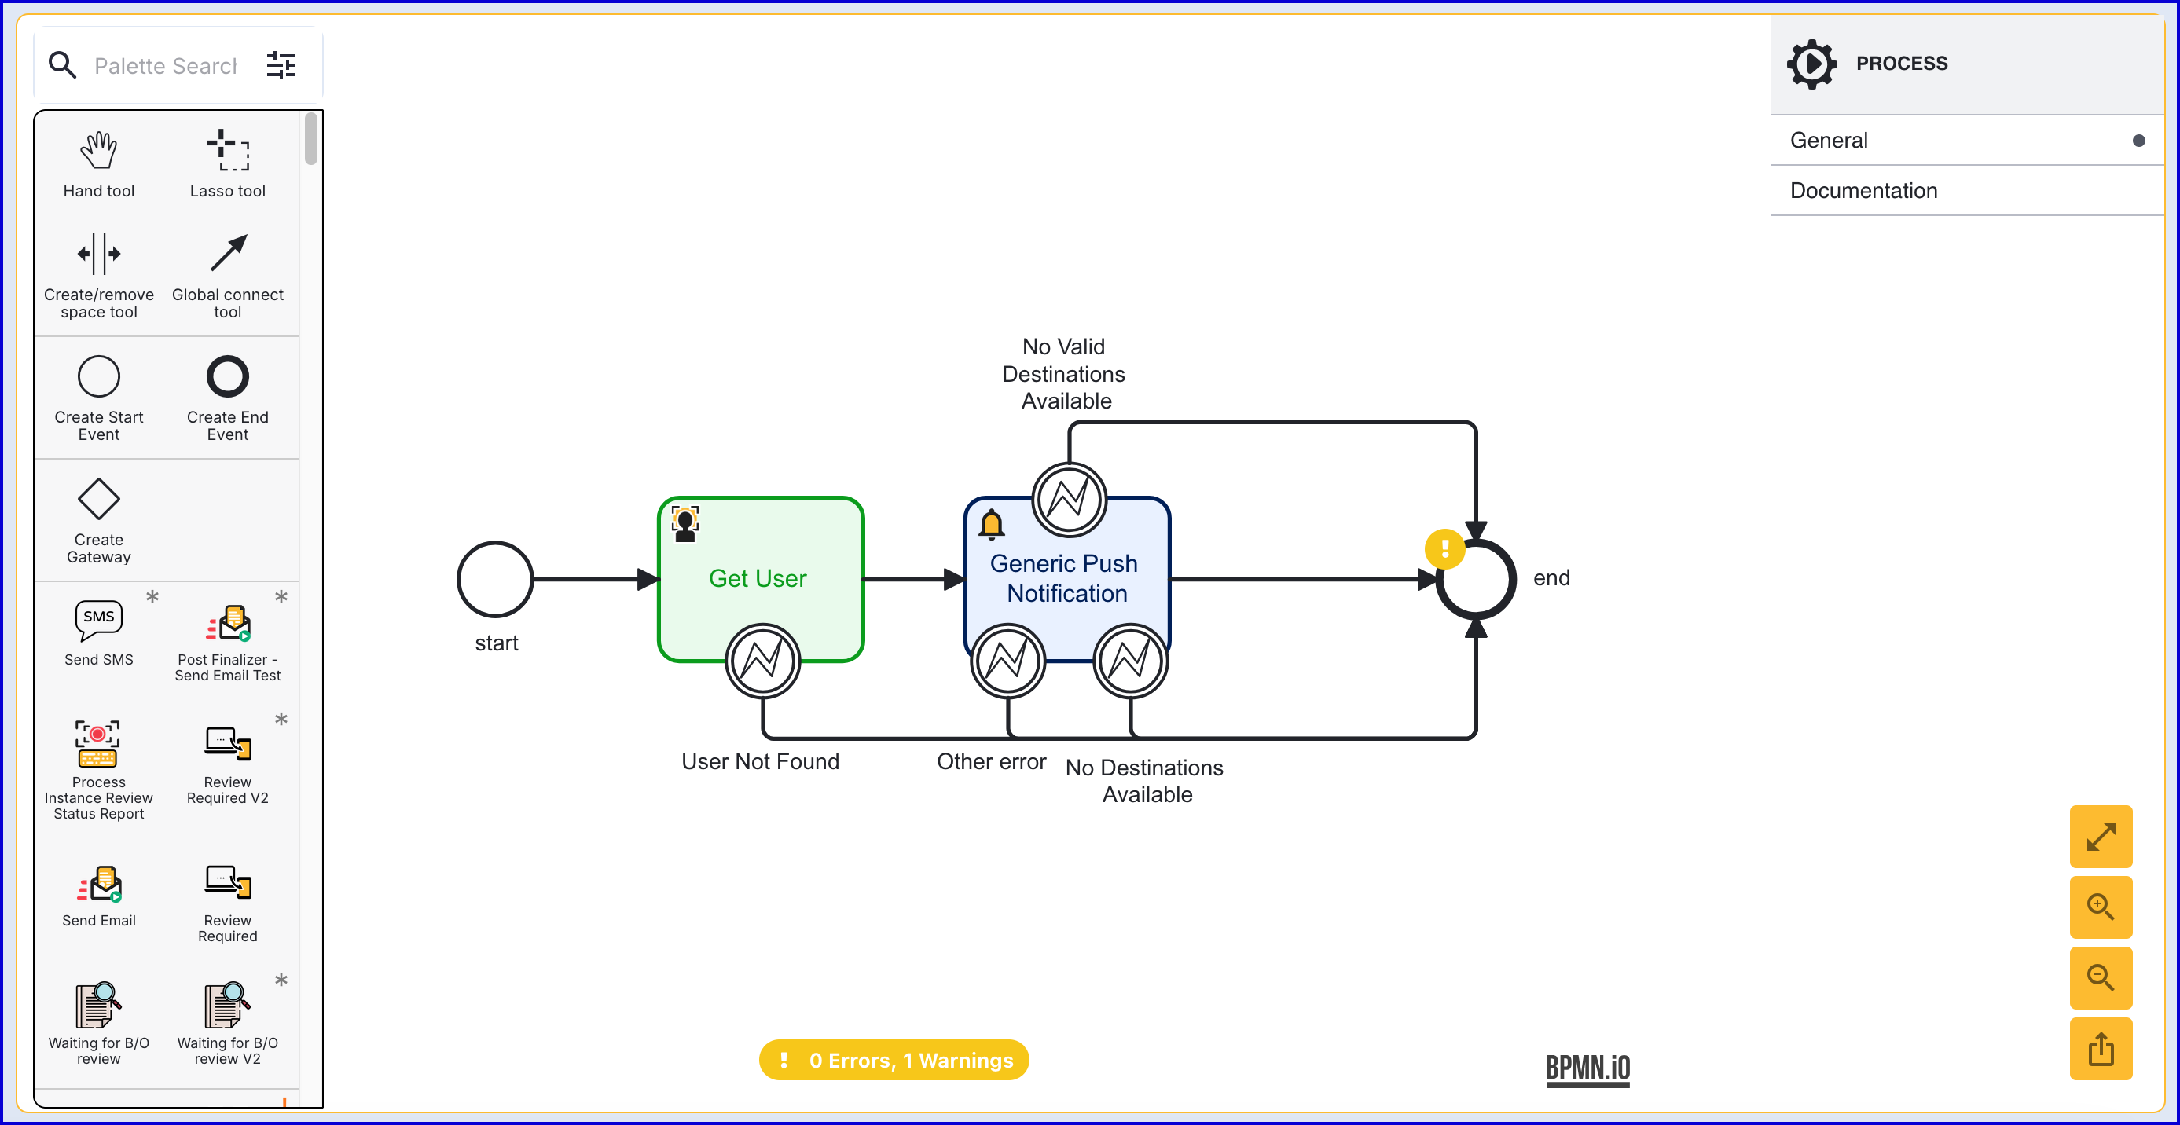Viewport: 2180px width, 1125px height.
Task: Select the Generic Push Notification task
Action: pyautogui.click(x=1066, y=578)
